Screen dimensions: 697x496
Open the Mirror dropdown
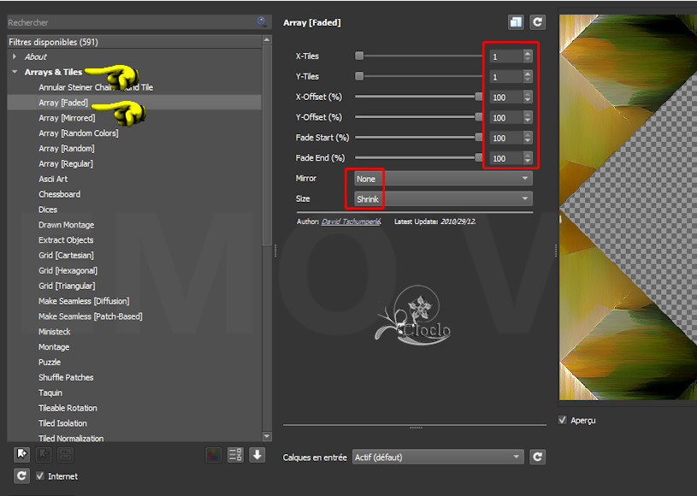(443, 179)
